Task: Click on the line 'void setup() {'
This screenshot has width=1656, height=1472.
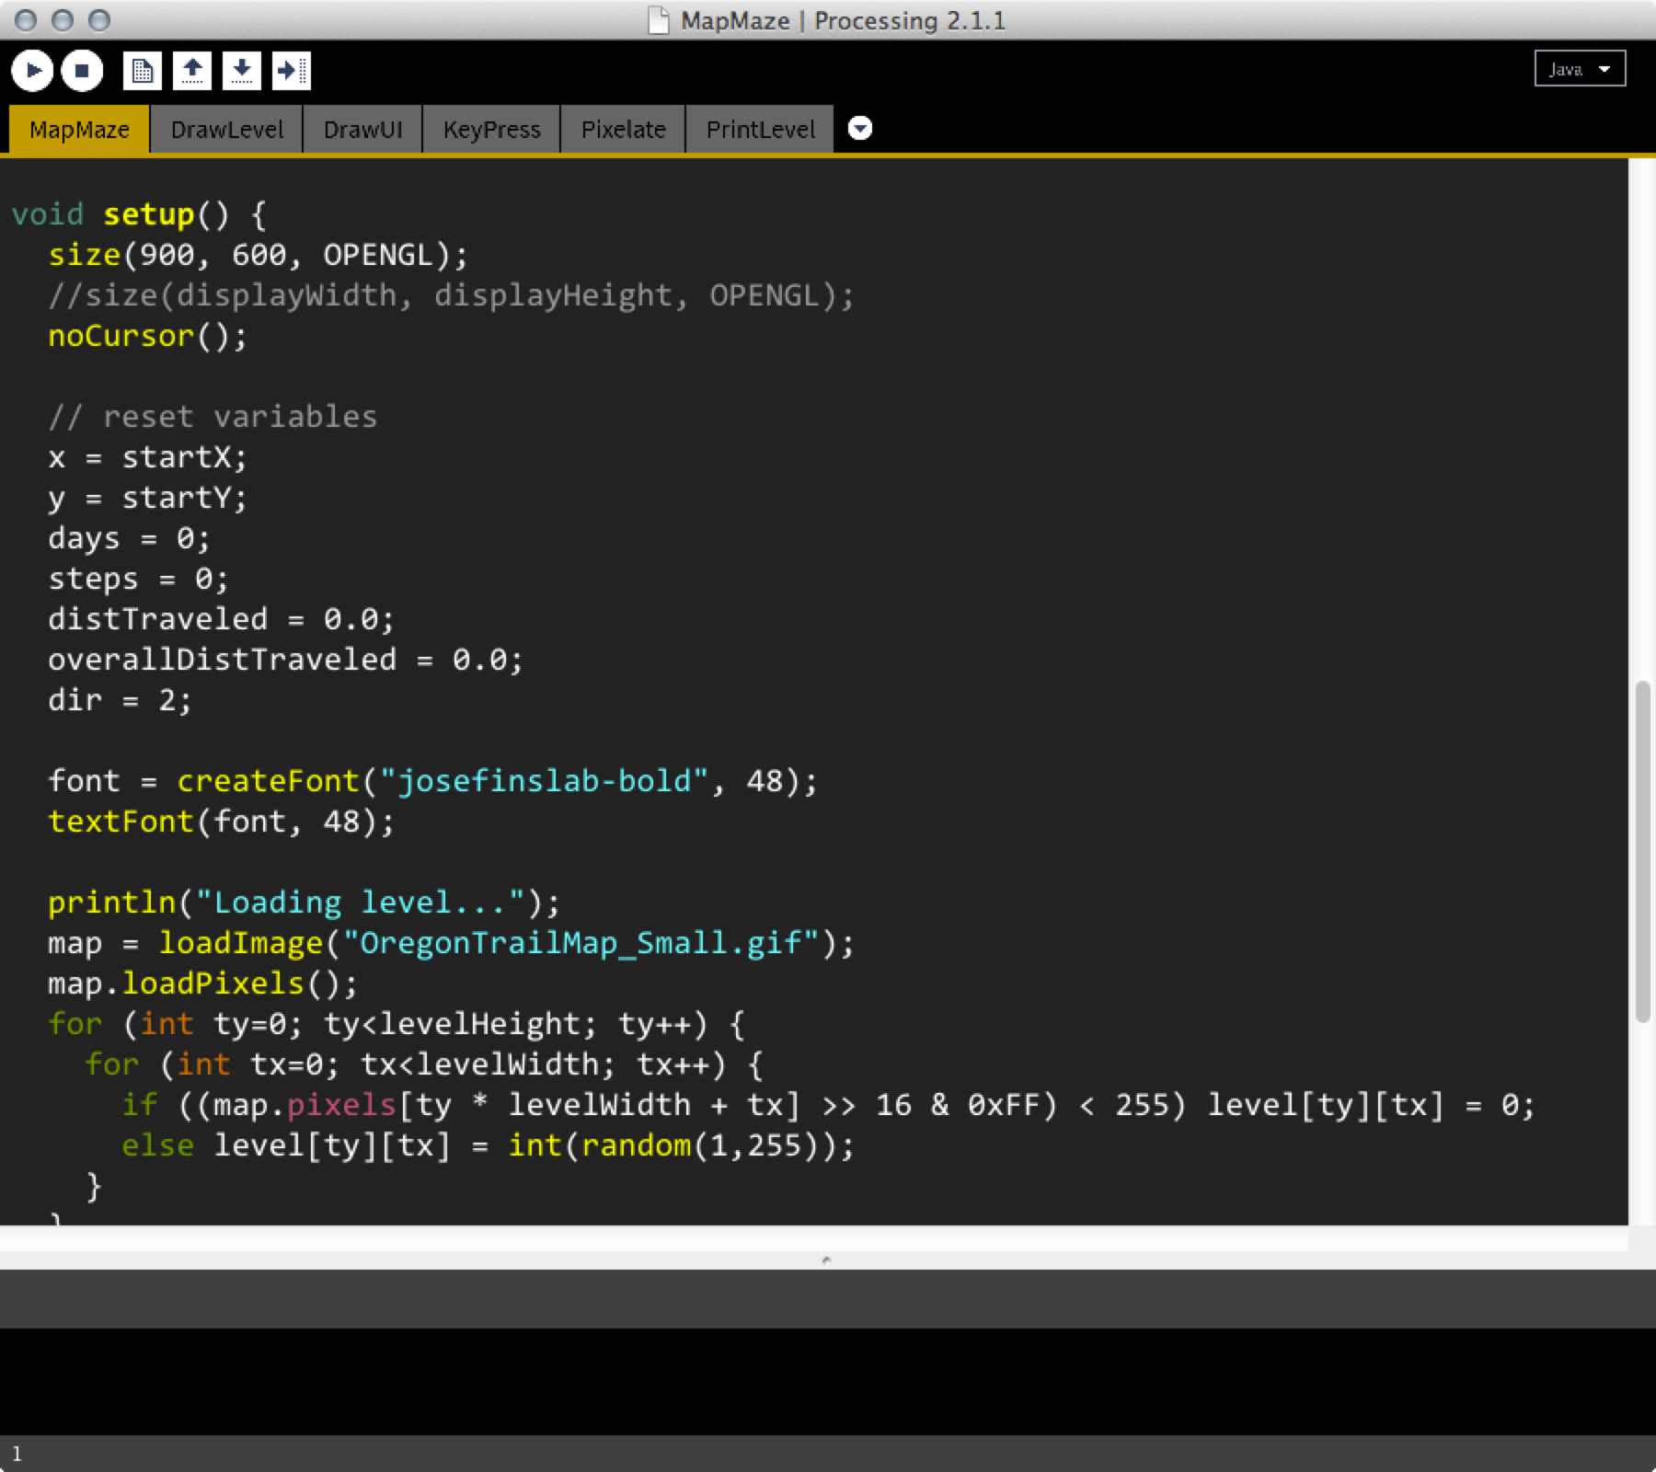Action: coord(139,214)
